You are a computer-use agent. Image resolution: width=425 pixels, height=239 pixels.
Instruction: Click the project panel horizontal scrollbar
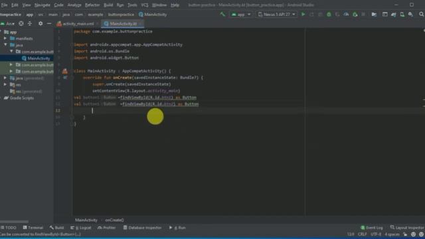(15, 222)
